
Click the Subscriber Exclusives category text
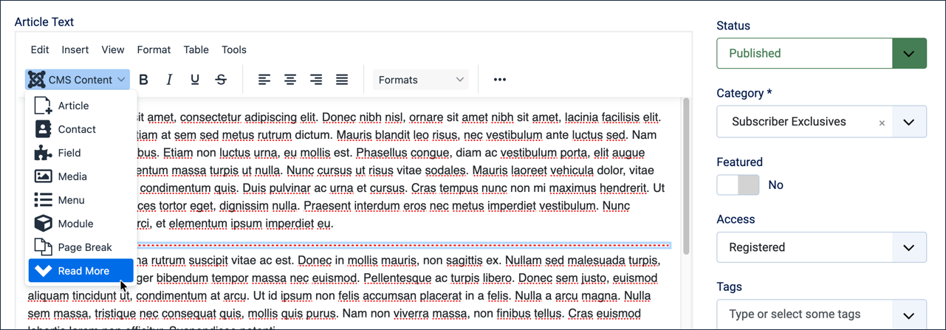pyautogui.click(x=789, y=122)
